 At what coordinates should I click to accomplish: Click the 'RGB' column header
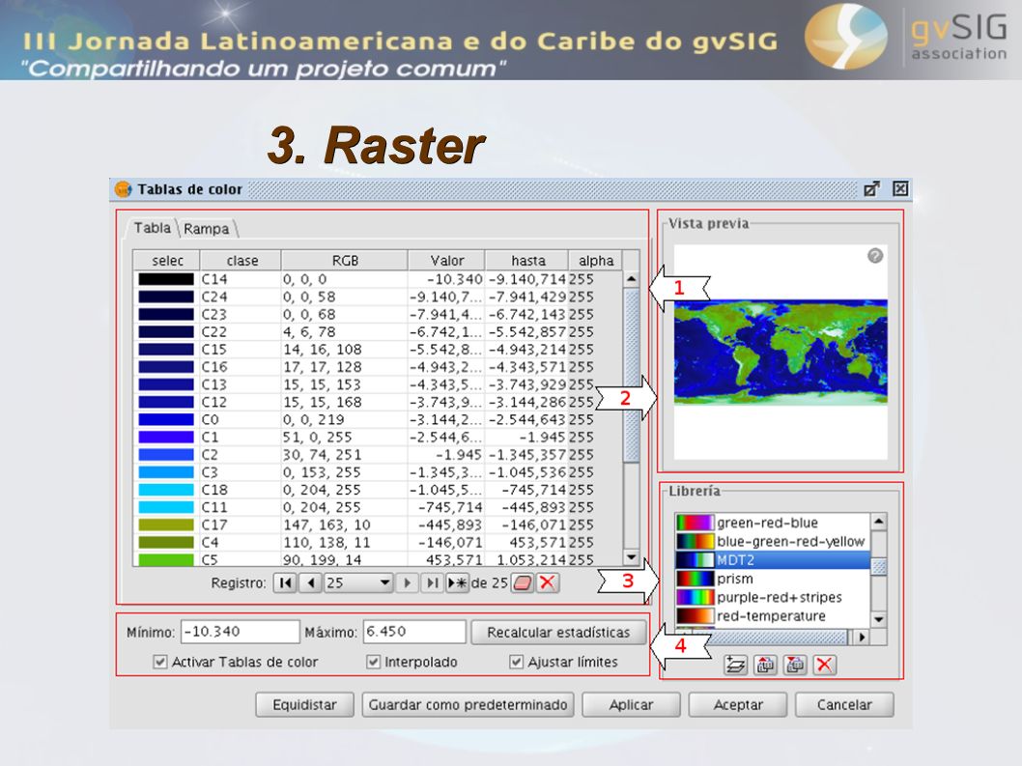tap(345, 260)
